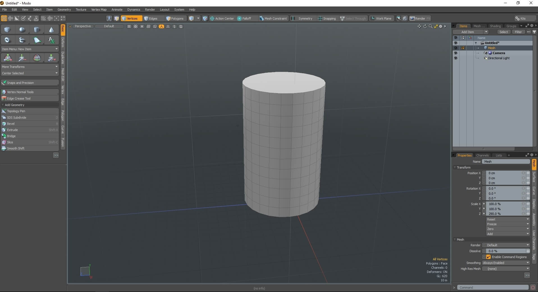
Task: Select the Cube primitive tool
Action: coord(7,29)
